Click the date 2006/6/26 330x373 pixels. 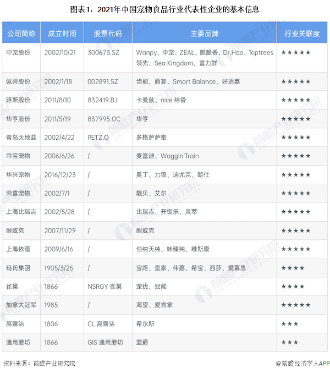point(59,156)
